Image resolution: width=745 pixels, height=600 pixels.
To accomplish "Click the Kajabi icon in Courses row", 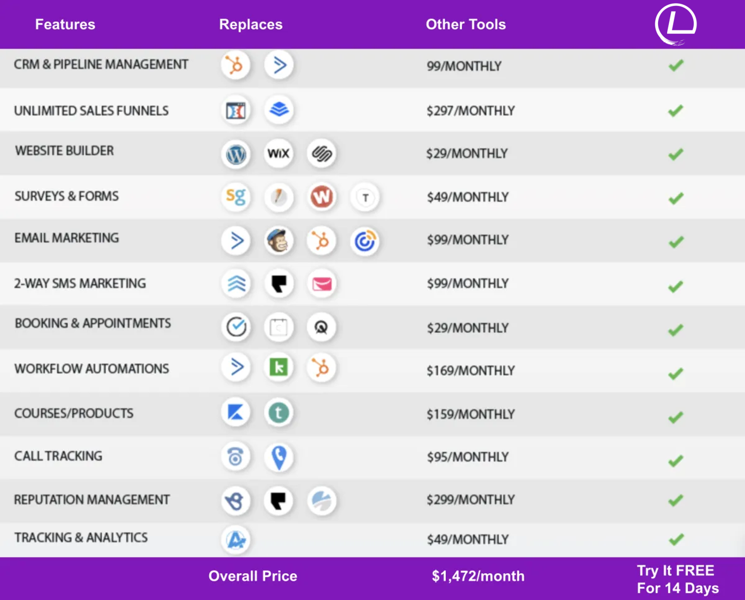I will coord(235,412).
